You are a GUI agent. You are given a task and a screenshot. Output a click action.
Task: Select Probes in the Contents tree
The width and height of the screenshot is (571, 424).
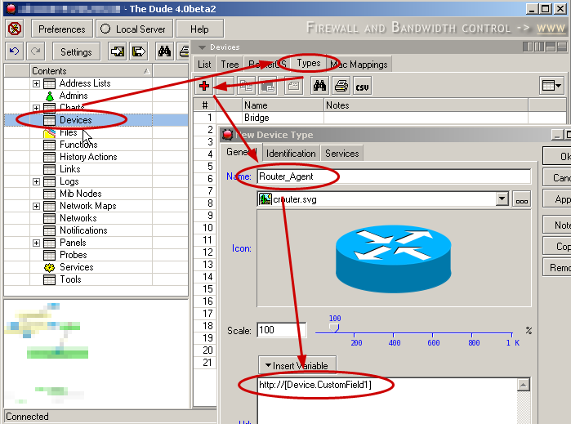[x=74, y=255]
